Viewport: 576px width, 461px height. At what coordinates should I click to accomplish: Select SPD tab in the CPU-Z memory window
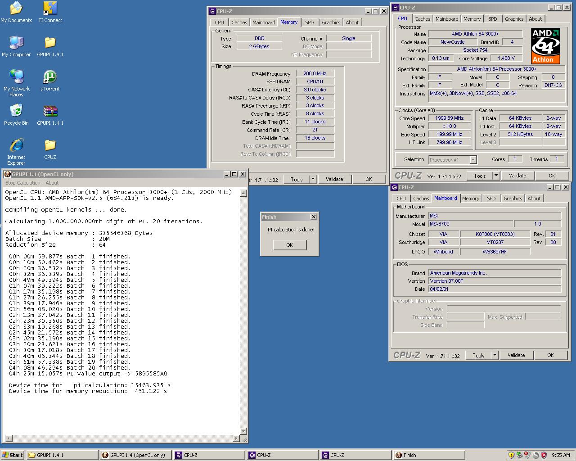point(310,23)
